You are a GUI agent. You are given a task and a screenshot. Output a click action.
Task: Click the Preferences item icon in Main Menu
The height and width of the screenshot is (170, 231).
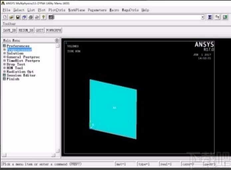pos(4,46)
